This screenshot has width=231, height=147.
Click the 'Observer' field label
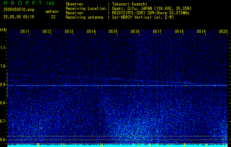(x=75, y=4)
